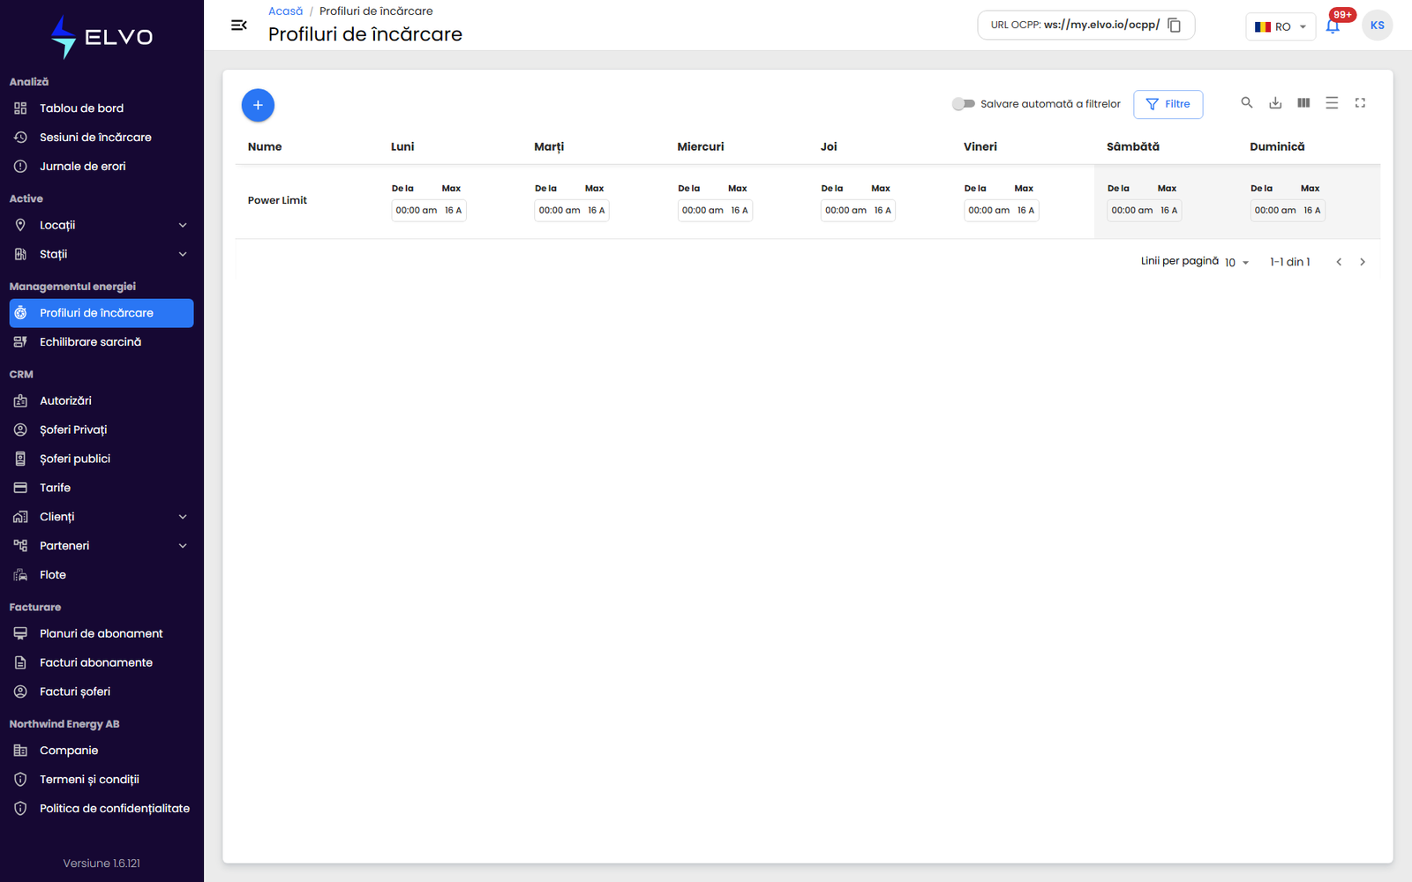Open Jurnale de erori page

[x=101, y=167]
